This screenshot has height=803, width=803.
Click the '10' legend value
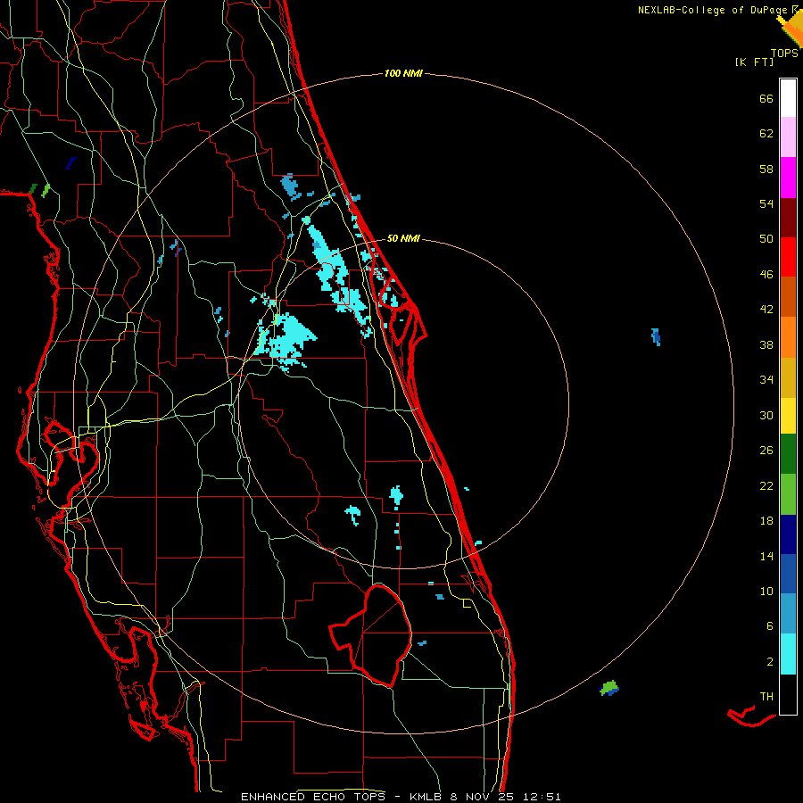766,592
